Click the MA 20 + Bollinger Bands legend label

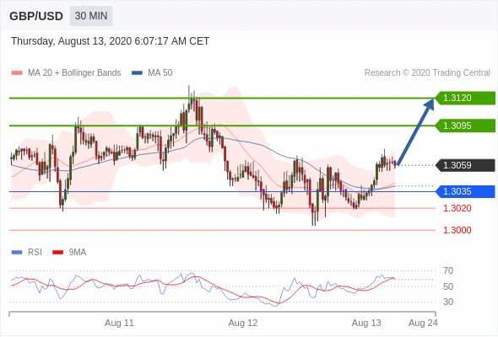coord(74,72)
